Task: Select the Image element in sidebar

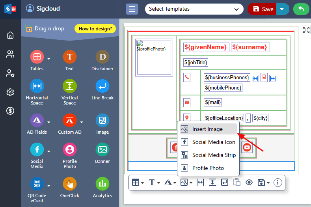Action: [102, 120]
